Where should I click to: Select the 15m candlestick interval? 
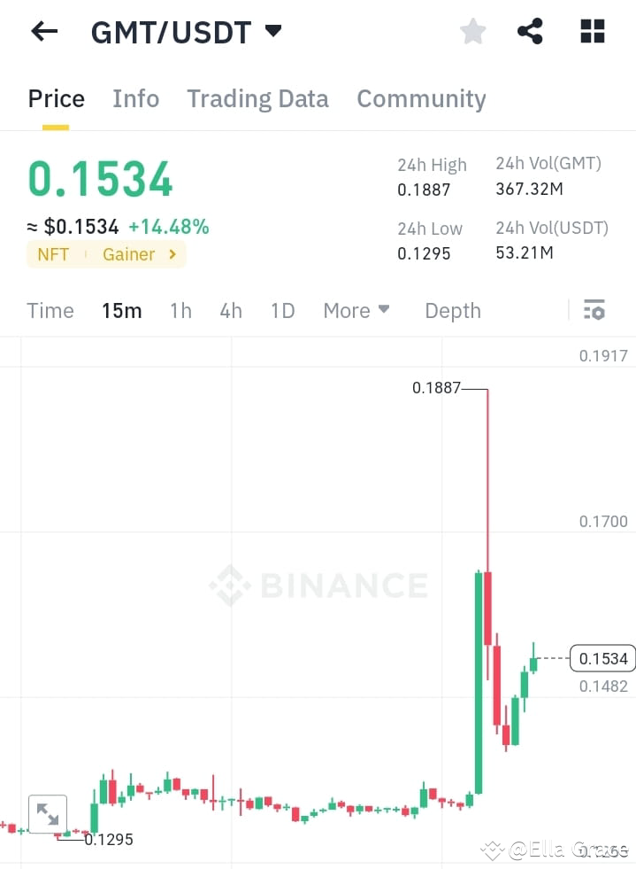122,310
